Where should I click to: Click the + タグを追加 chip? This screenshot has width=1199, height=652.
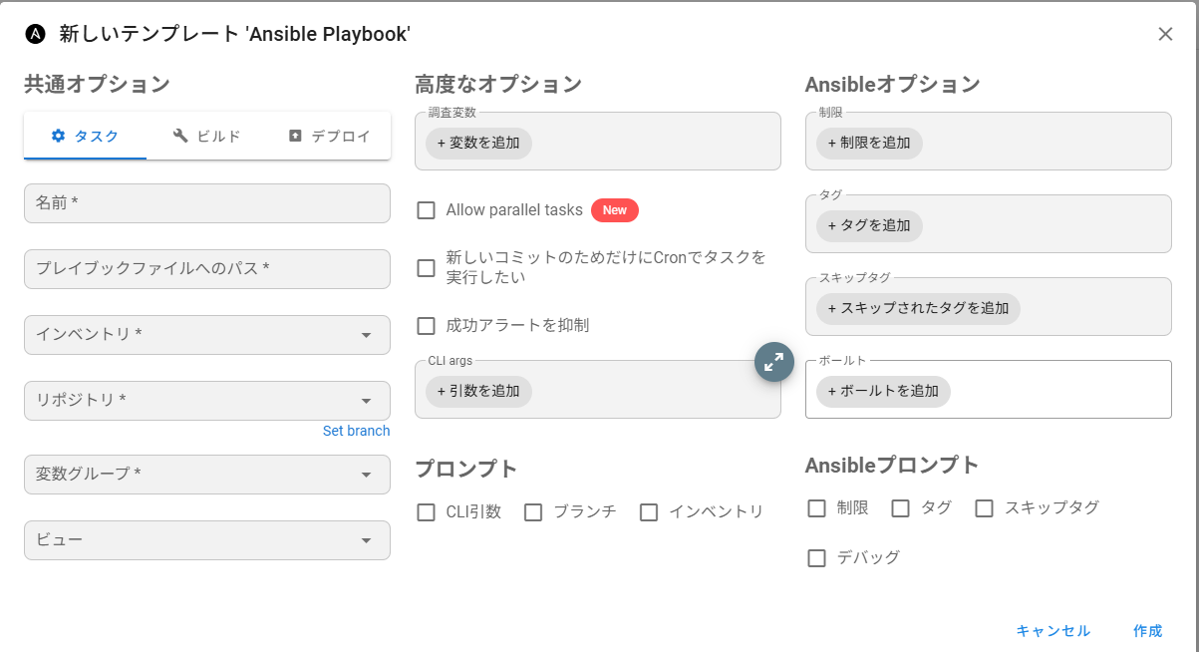tap(869, 226)
